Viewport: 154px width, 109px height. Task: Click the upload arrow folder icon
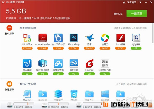(x=120, y=94)
